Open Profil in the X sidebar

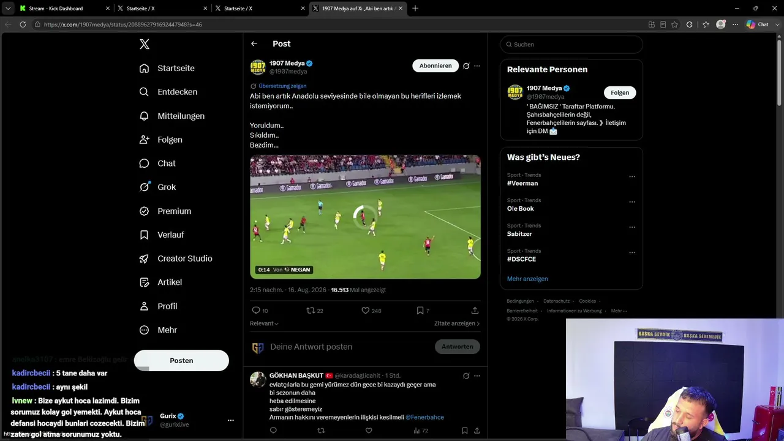(159, 306)
